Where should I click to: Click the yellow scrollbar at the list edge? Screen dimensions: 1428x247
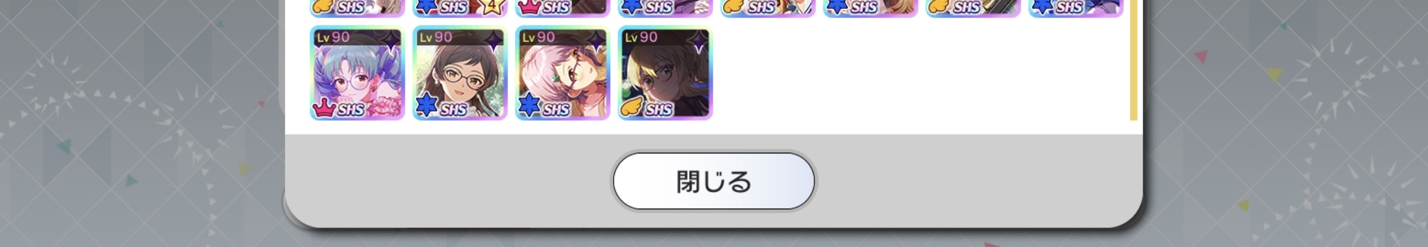click(x=1134, y=60)
